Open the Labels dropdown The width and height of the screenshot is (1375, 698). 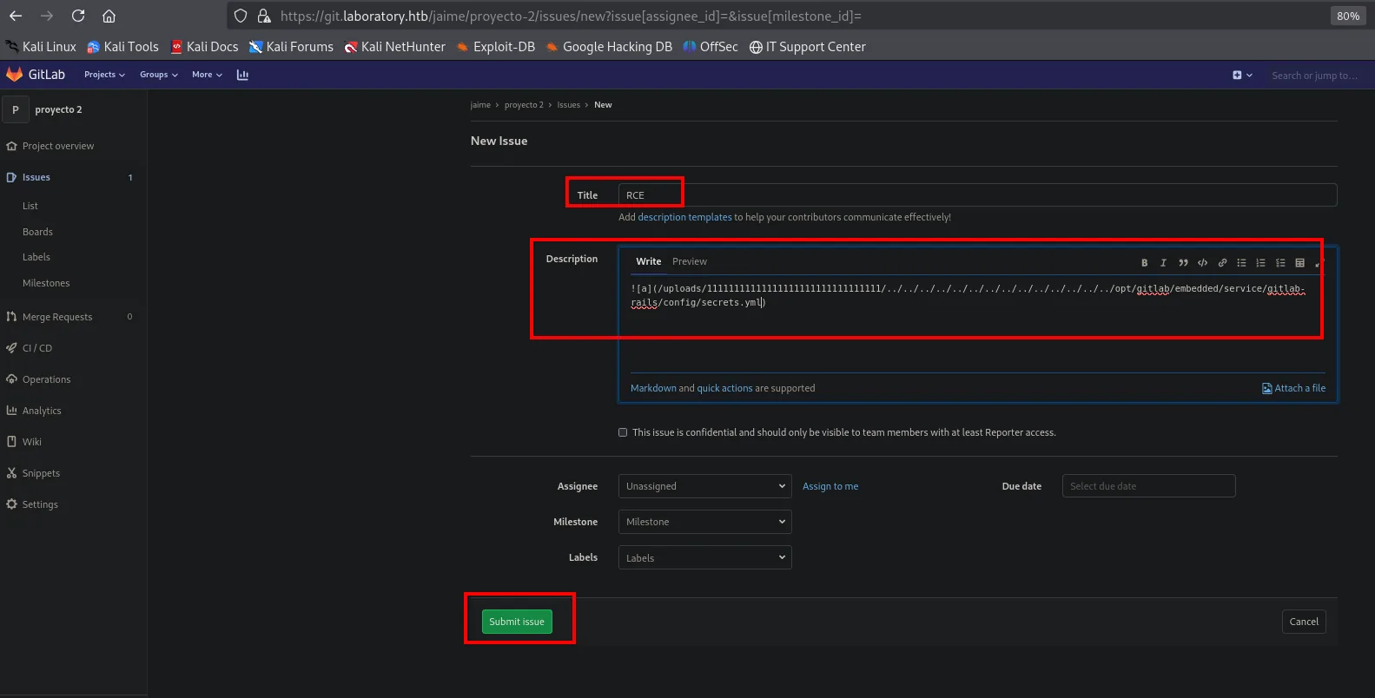tap(704, 557)
